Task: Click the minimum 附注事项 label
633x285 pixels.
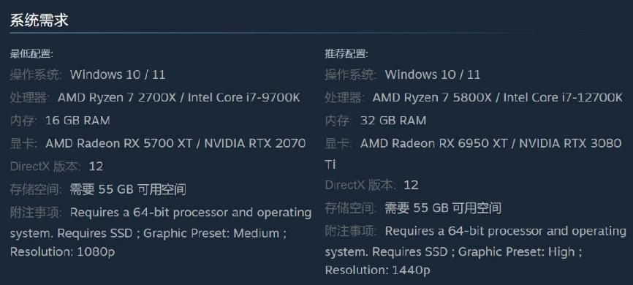Action: pyautogui.click(x=36, y=213)
